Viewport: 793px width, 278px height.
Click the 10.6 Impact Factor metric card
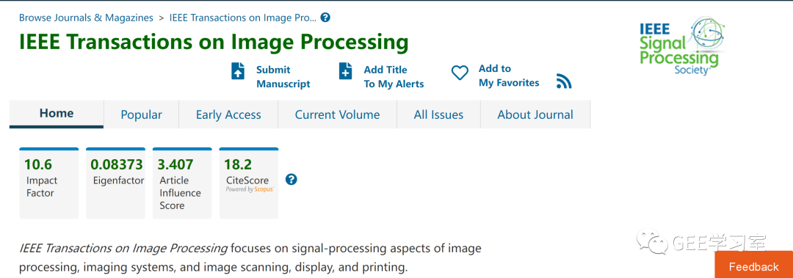point(49,183)
